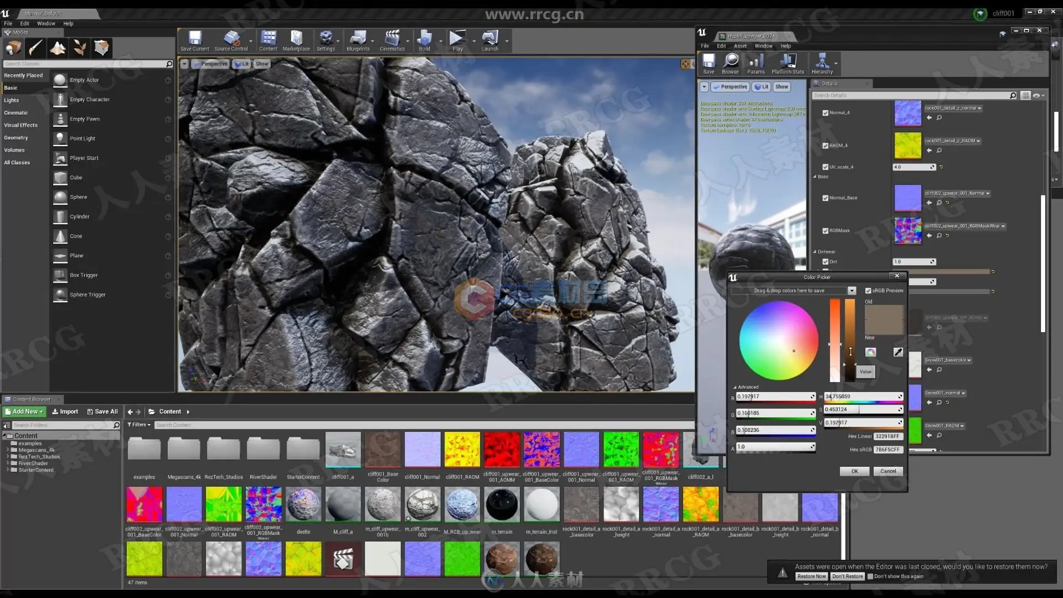Click Save Current in main toolbar
This screenshot has width=1063, height=598.
[x=195, y=41]
